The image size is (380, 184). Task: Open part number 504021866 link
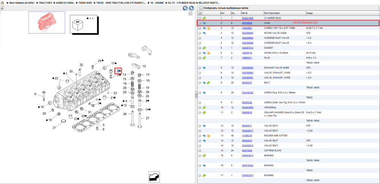(x=247, y=18)
